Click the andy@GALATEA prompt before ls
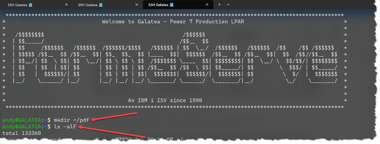Screen dimensions: 380x144 coord(21,126)
